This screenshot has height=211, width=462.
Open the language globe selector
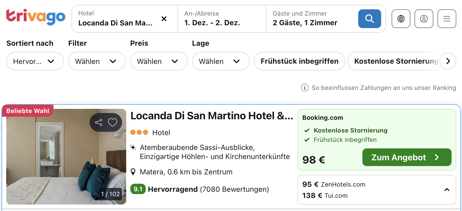click(401, 19)
